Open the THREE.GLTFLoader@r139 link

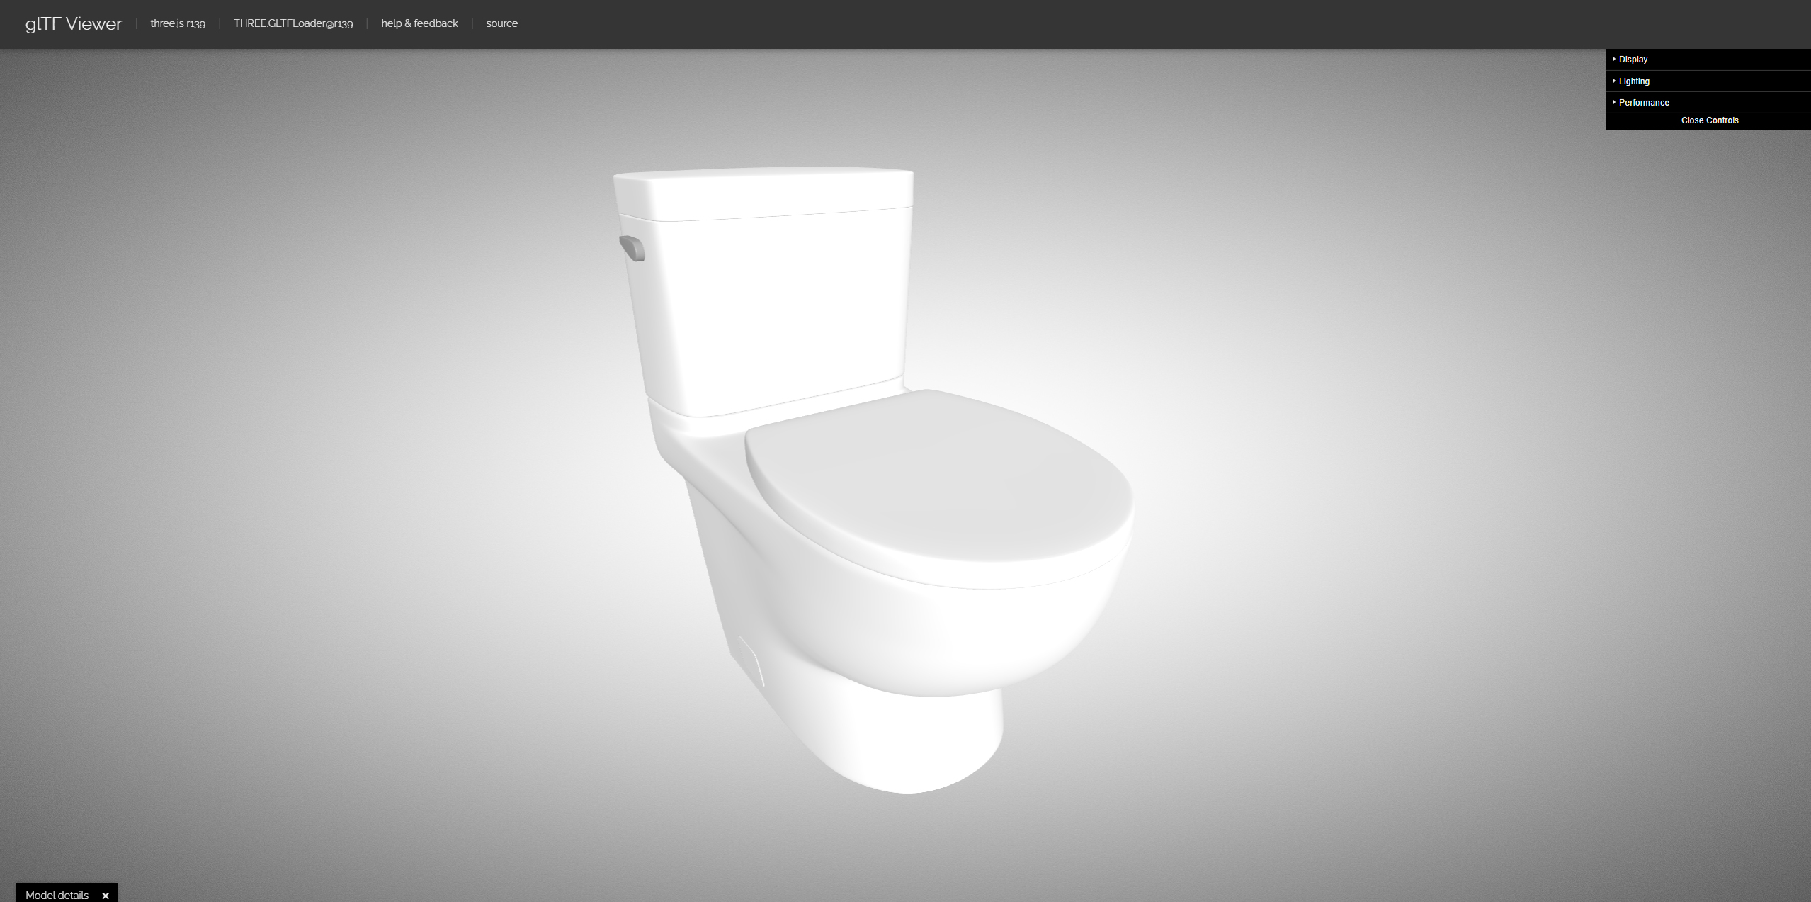pyautogui.click(x=293, y=23)
